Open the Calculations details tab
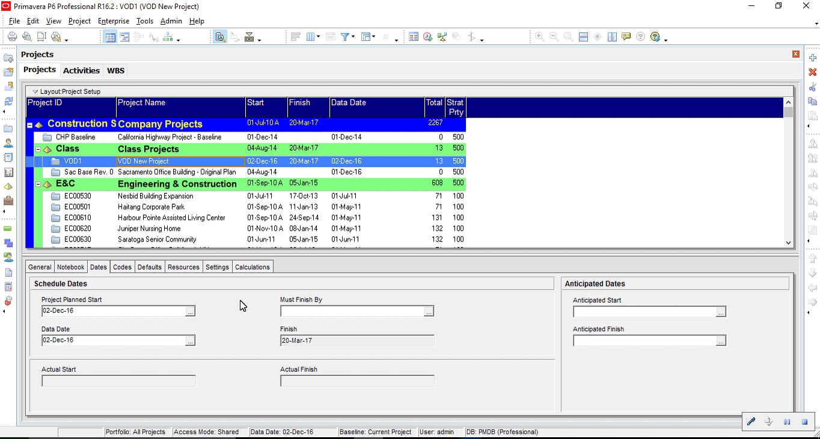The image size is (820, 439). [x=252, y=267]
